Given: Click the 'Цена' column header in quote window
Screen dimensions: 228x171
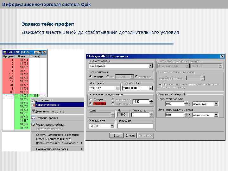Looking at the screenshot, I should [x=22, y=56].
